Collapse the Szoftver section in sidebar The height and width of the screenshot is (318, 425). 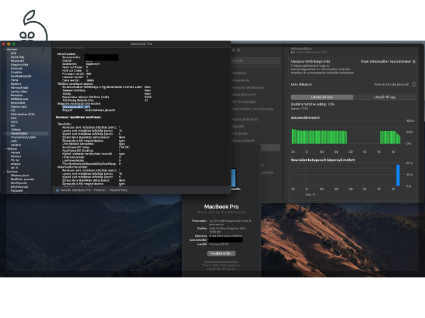click(5, 172)
